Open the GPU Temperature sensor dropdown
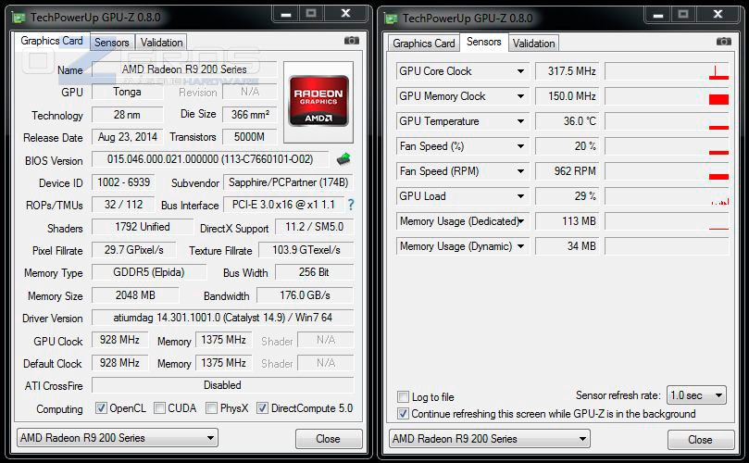Screen dimensions: 749x463 tap(520, 121)
